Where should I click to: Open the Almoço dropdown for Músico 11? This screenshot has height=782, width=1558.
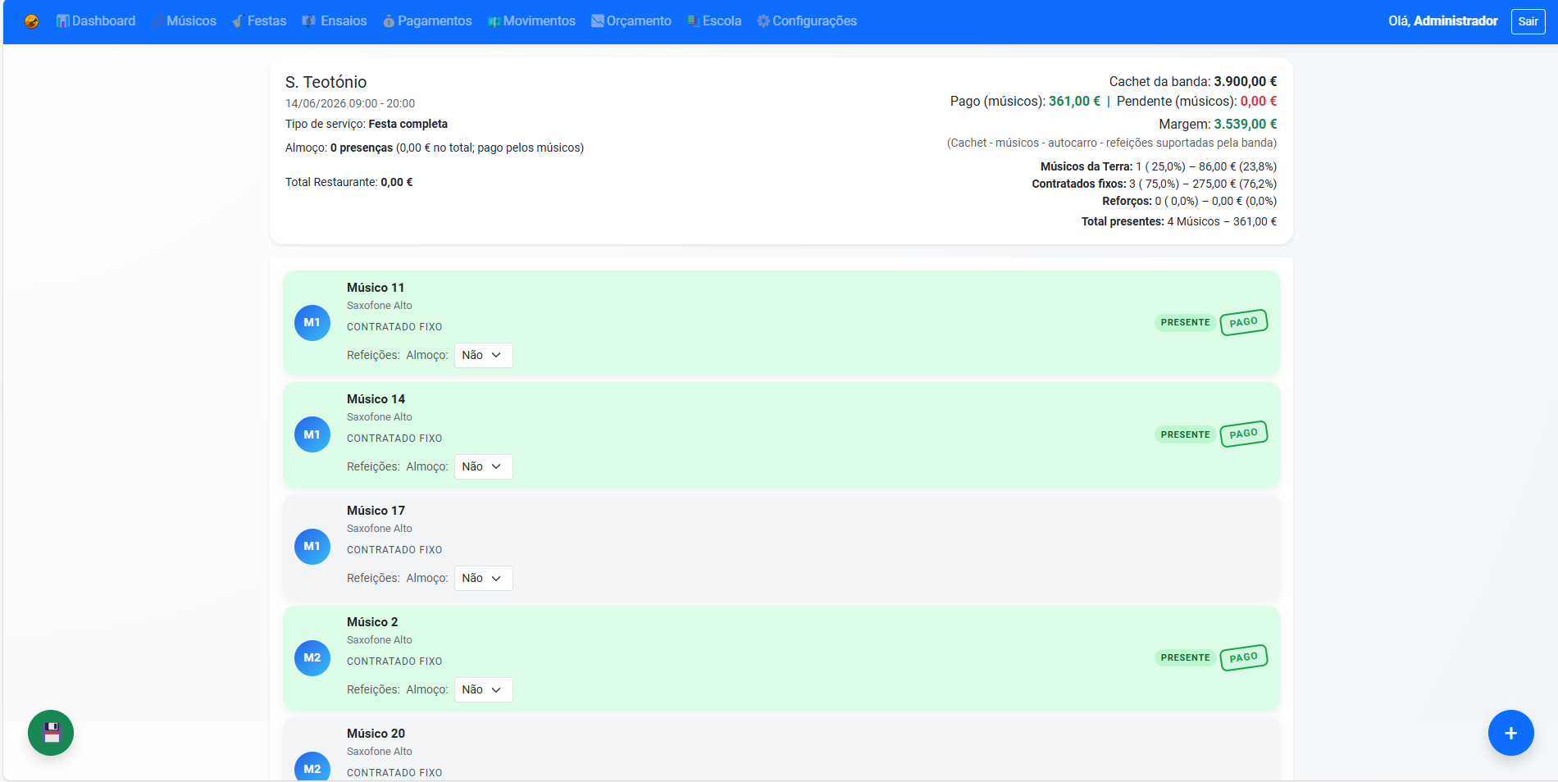[x=483, y=355]
